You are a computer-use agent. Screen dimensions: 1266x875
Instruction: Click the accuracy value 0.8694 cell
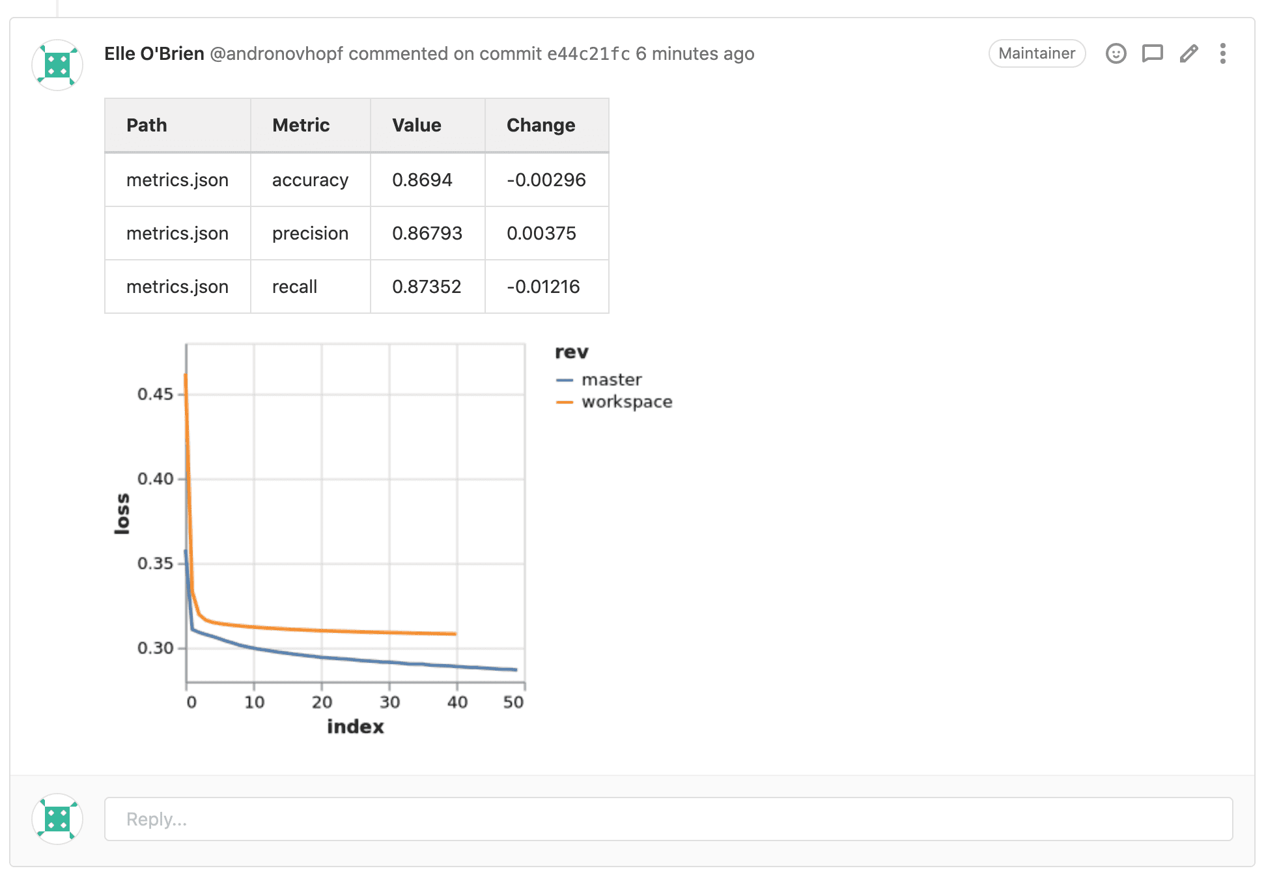point(422,180)
